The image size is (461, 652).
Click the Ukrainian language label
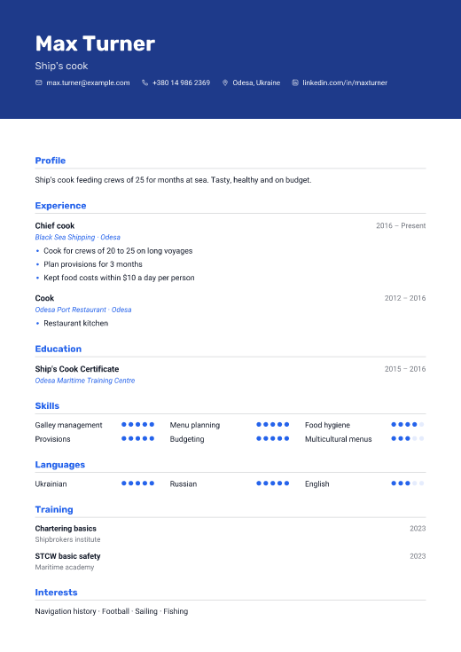[51, 484]
